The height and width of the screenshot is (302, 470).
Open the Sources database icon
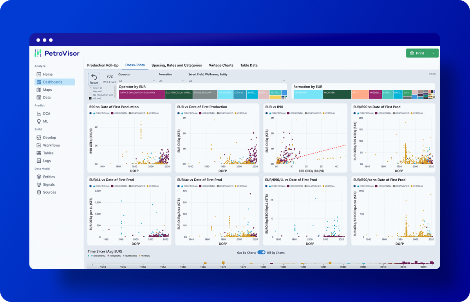[x=39, y=193]
